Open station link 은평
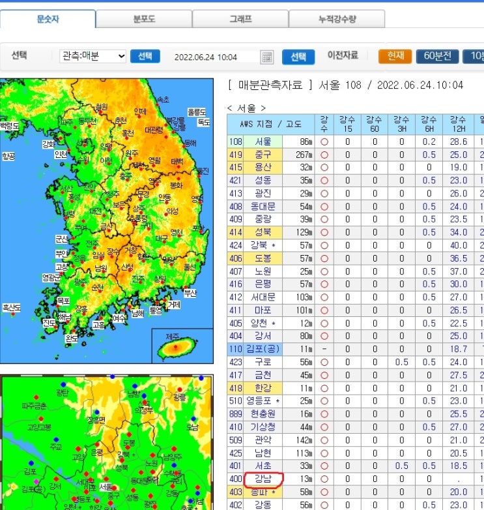484x510 pixels. (x=263, y=284)
